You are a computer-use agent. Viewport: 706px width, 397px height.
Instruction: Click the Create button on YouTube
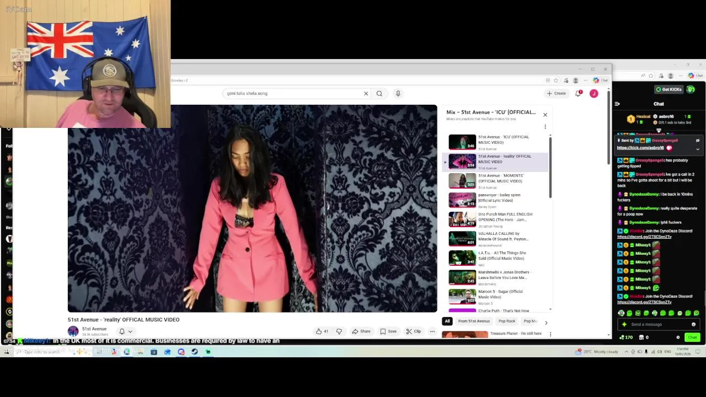coord(557,93)
